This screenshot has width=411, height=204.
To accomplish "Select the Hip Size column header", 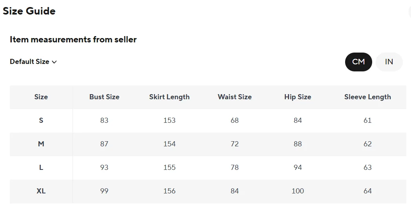I will [x=298, y=97].
